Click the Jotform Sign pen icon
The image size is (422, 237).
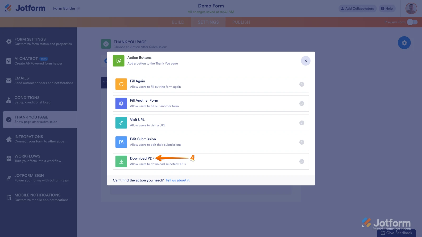point(9,178)
